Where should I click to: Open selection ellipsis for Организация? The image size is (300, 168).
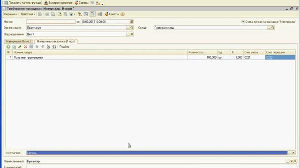click(128, 28)
